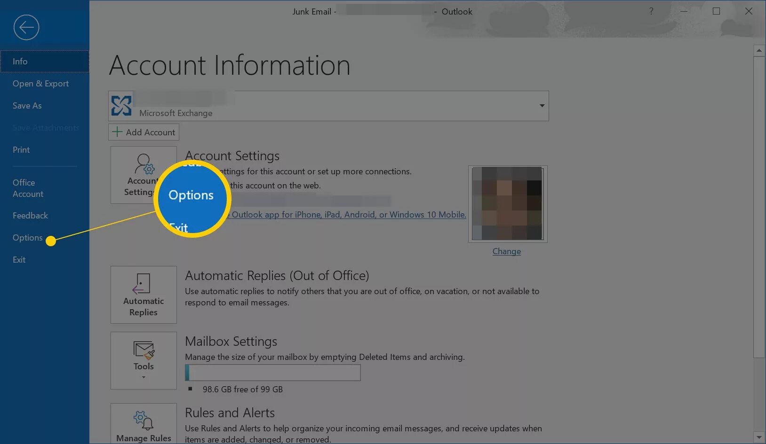Viewport: 766px width, 444px height.
Task: Click the back arrow circle icon
Action: coord(26,27)
